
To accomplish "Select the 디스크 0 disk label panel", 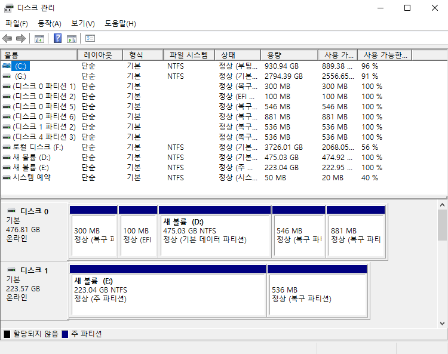I will (x=35, y=232).
